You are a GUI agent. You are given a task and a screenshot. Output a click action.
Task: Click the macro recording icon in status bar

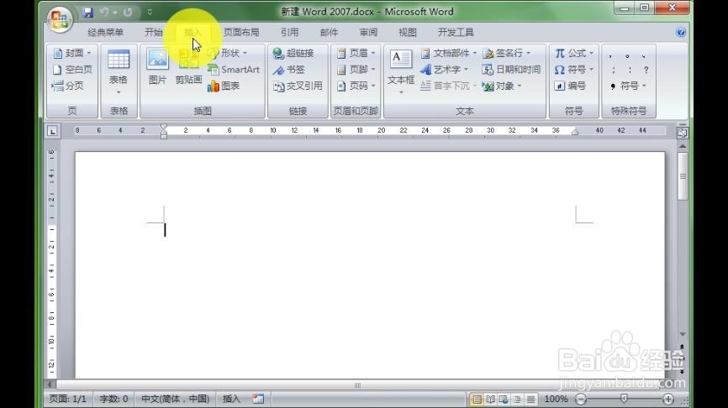coord(258,399)
